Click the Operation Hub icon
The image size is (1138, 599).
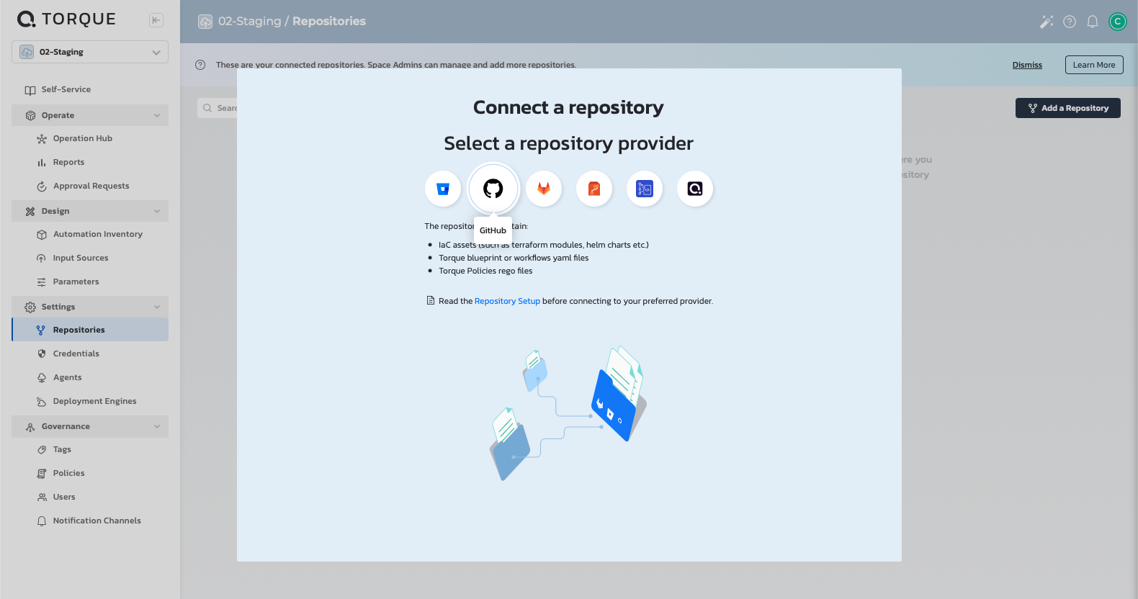tap(42, 139)
